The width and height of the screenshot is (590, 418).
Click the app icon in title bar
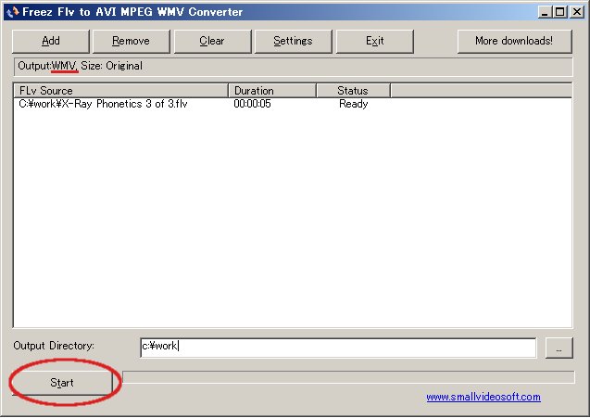(12, 12)
